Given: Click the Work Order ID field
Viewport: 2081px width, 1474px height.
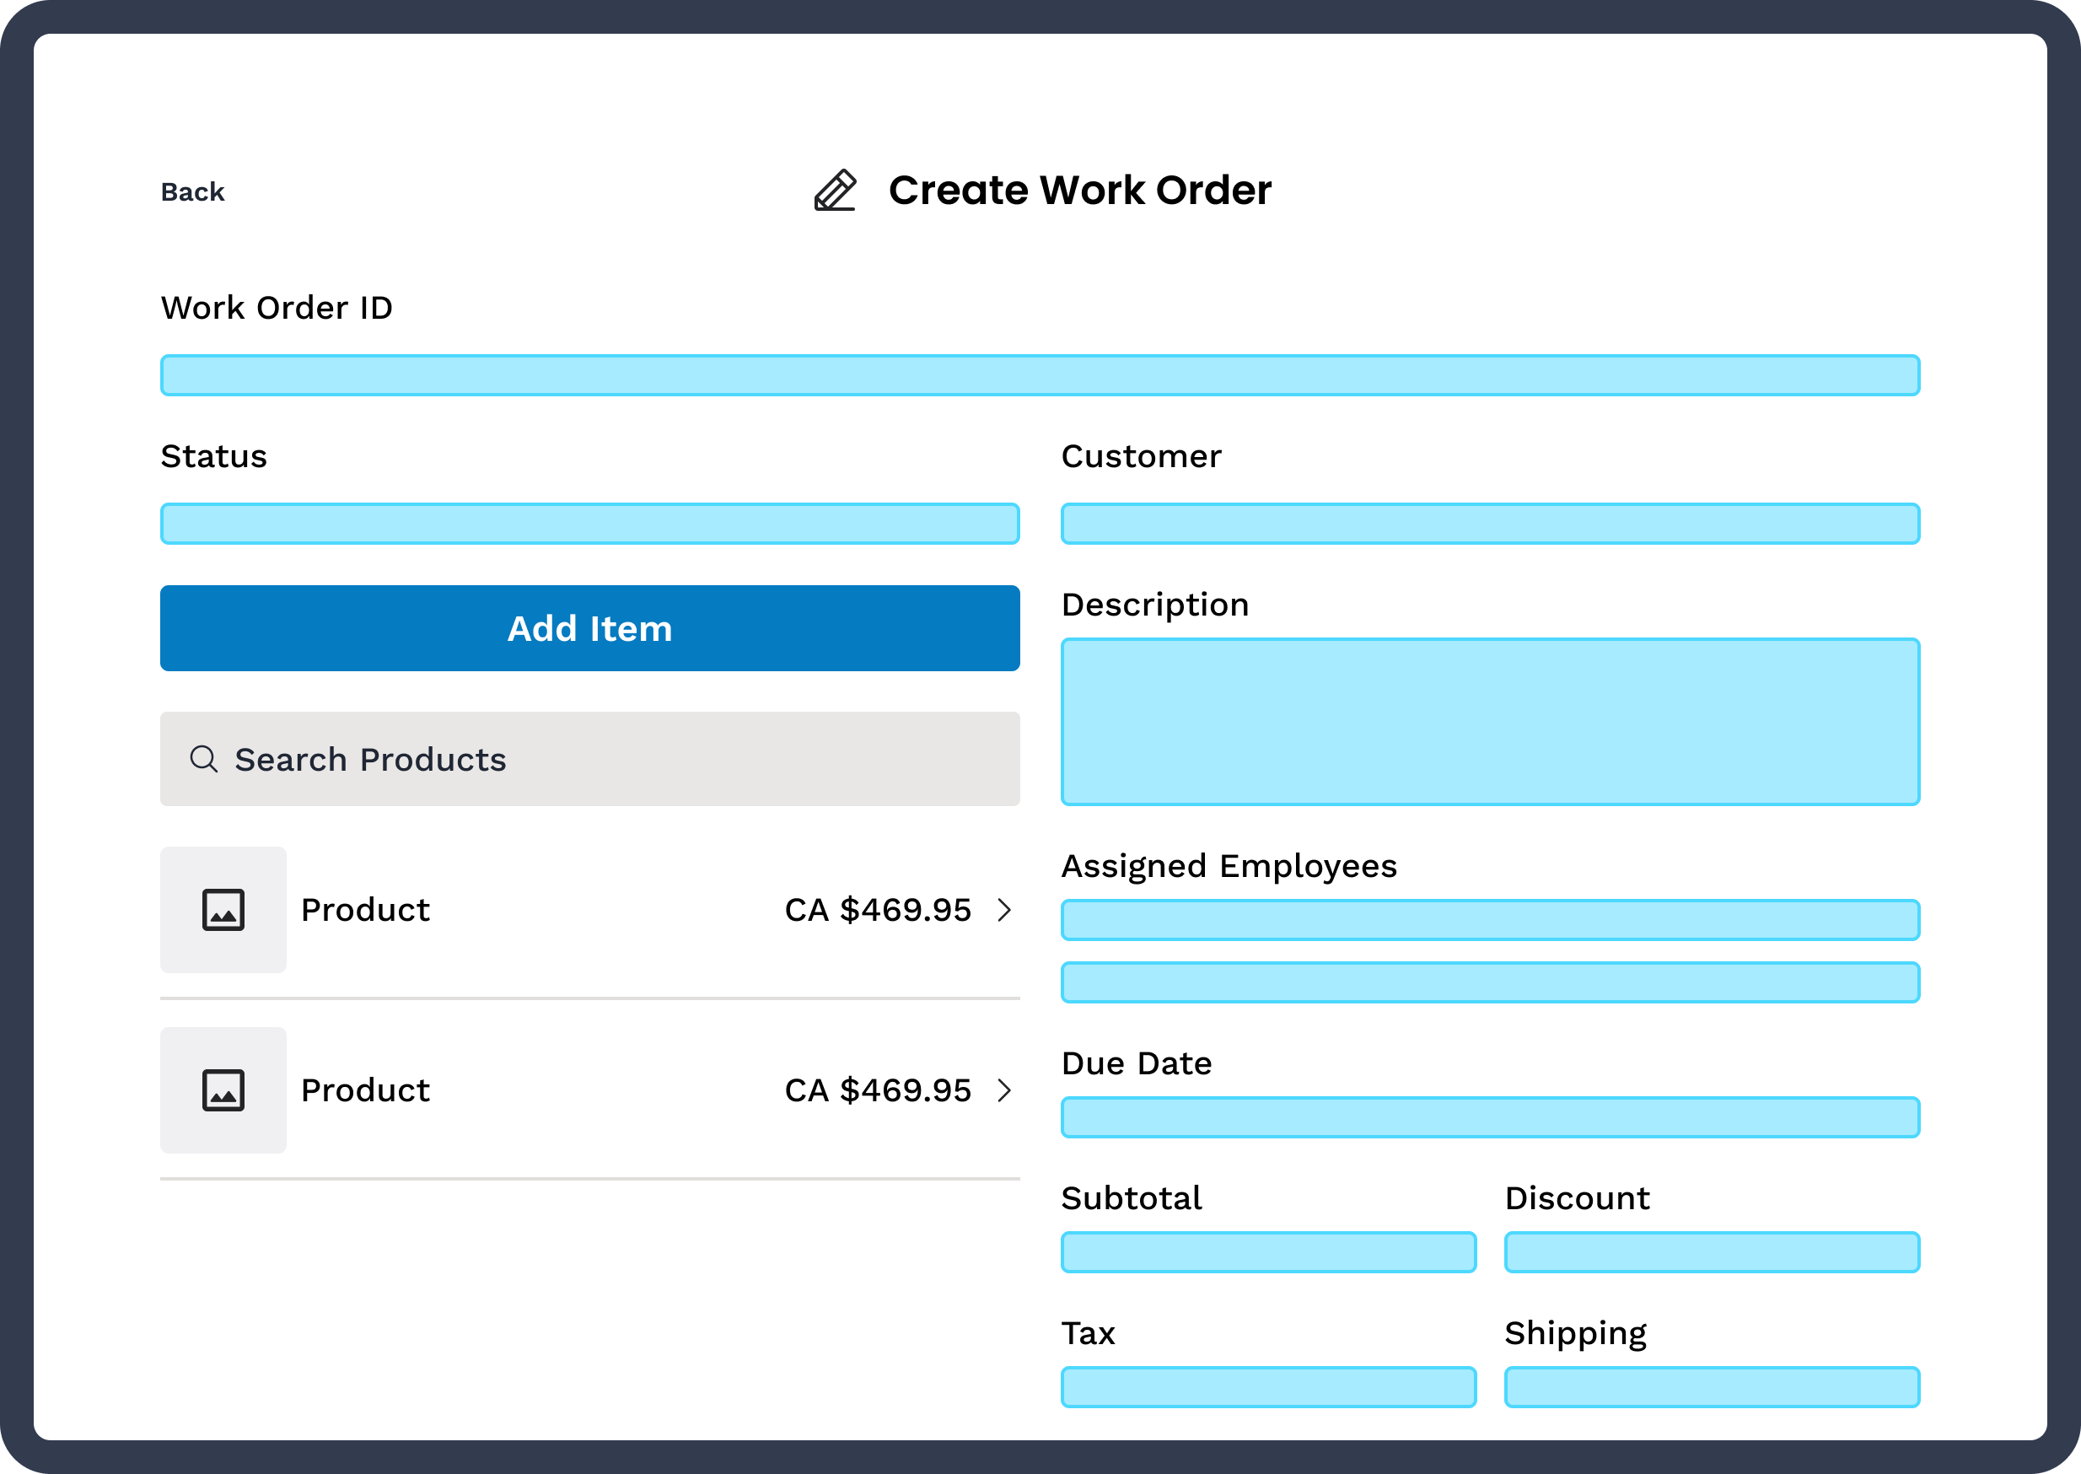Looking at the screenshot, I should click(1040, 375).
